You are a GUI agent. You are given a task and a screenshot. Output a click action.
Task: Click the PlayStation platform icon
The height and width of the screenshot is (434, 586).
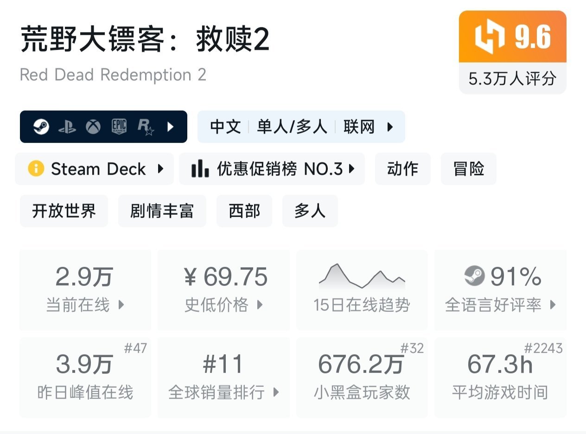click(x=67, y=127)
